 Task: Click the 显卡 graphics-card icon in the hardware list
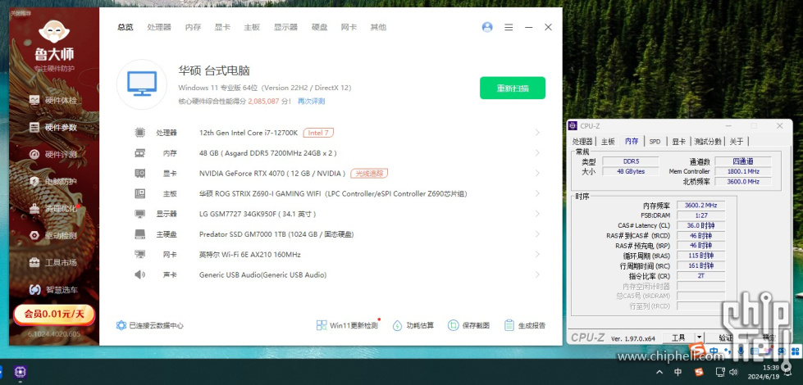[139, 174]
